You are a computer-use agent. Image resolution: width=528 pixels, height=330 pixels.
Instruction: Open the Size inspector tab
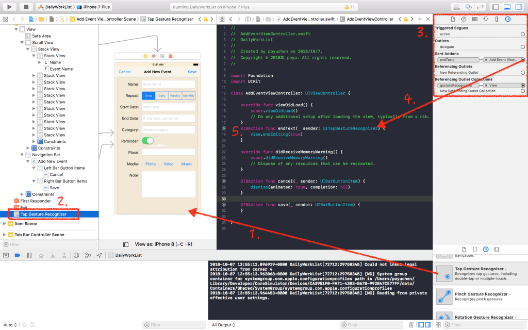(497, 19)
